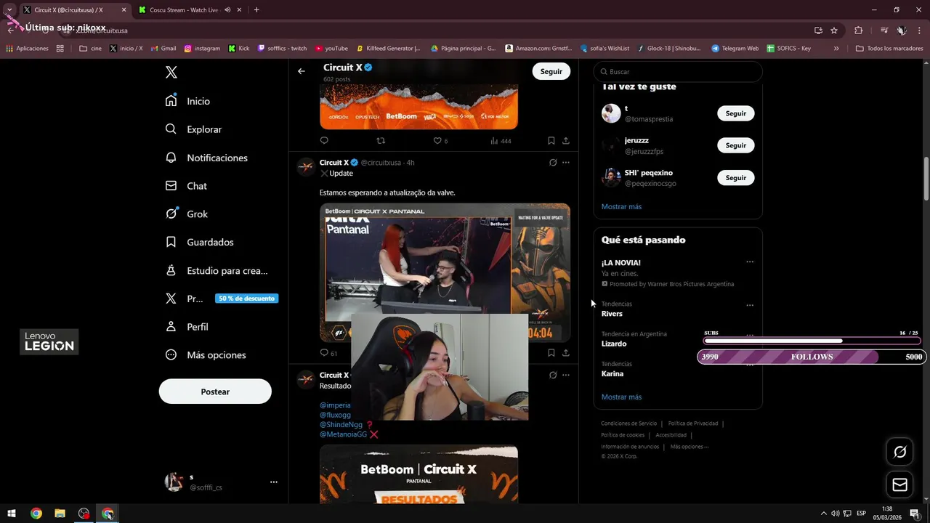Image resolution: width=930 pixels, height=523 pixels.
Task: Open Explorar in the sidebar
Action: [x=193, y=129]
